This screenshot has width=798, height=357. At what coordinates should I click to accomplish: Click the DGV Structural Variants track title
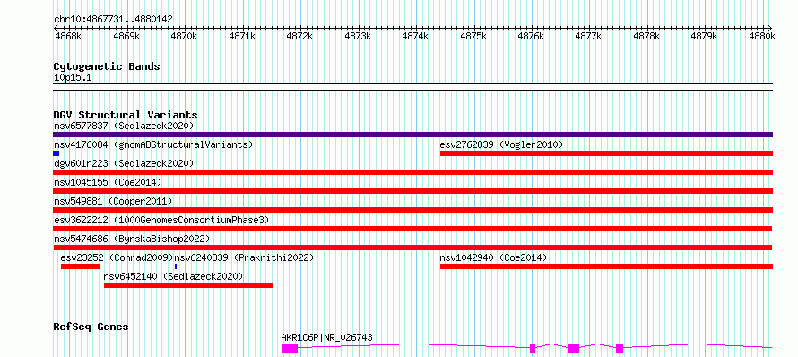click(x=126, y=115)
